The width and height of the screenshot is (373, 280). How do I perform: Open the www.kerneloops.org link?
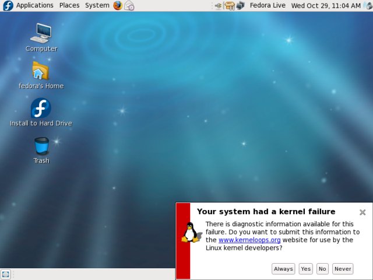pyautogui.click(x=249, y=240)
